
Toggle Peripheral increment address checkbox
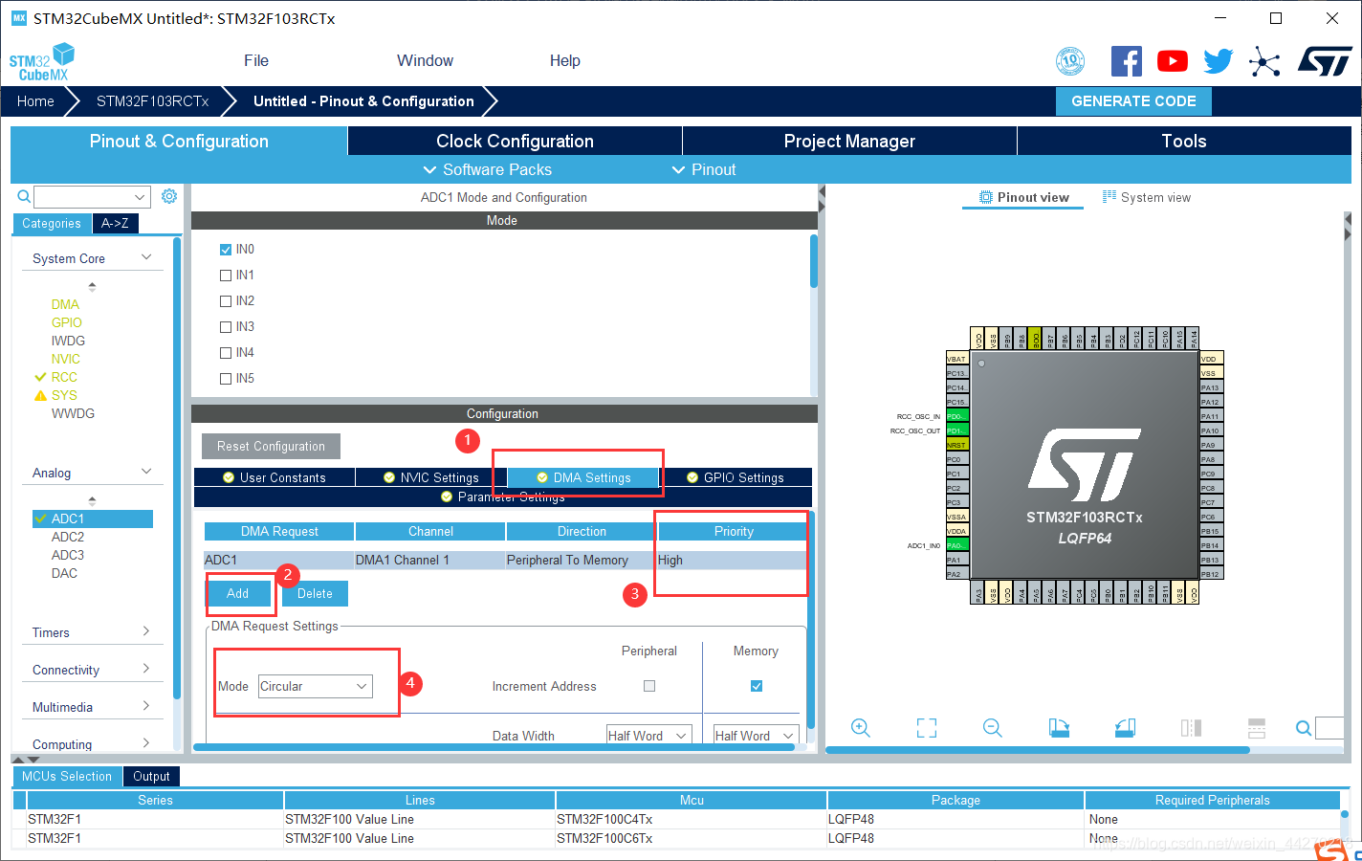pyautogui.click(x=649, y=686)
